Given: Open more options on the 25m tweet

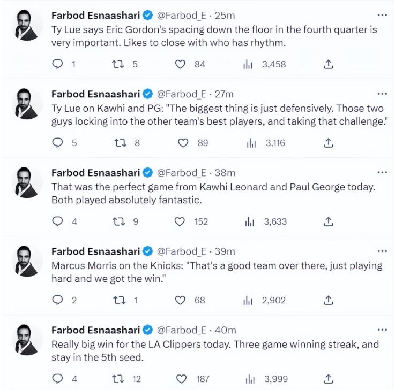Looking at the screenshot, I should [382, 16].
